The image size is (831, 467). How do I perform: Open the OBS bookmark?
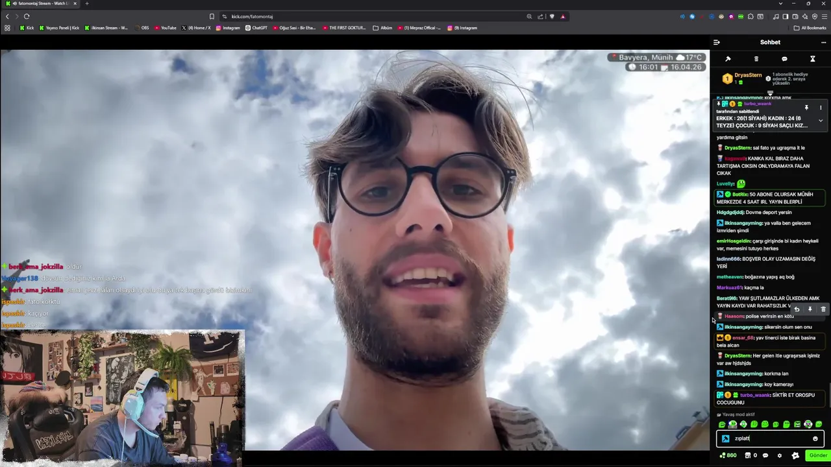(142, 28)
